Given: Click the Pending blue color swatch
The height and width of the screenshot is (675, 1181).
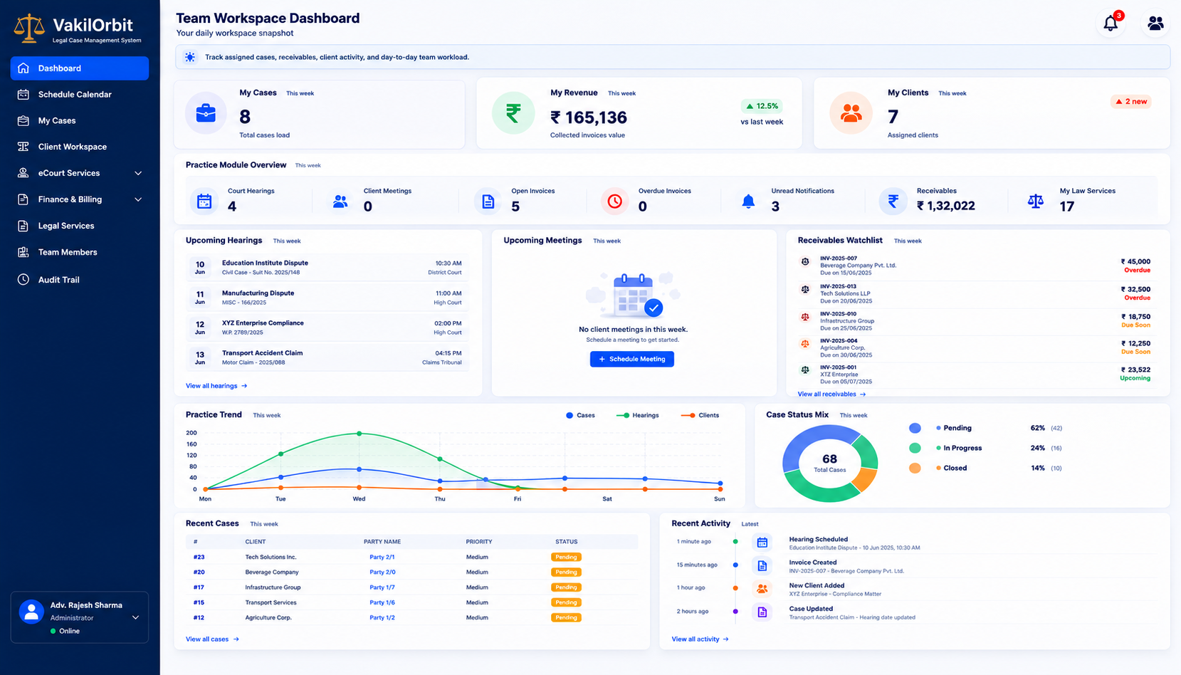Looking at the screenshot, I should point(915,428).
